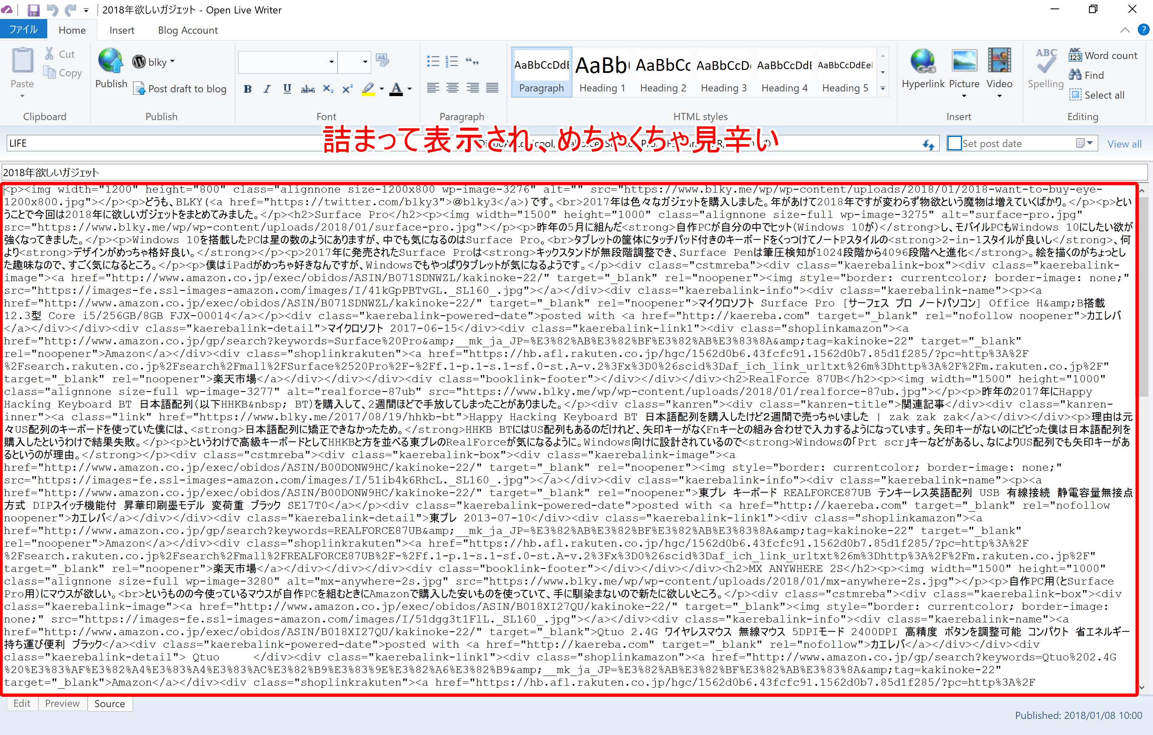This screenshot has width=1153, height=735.
Task: Click the post title field
Action: point(574,172)
